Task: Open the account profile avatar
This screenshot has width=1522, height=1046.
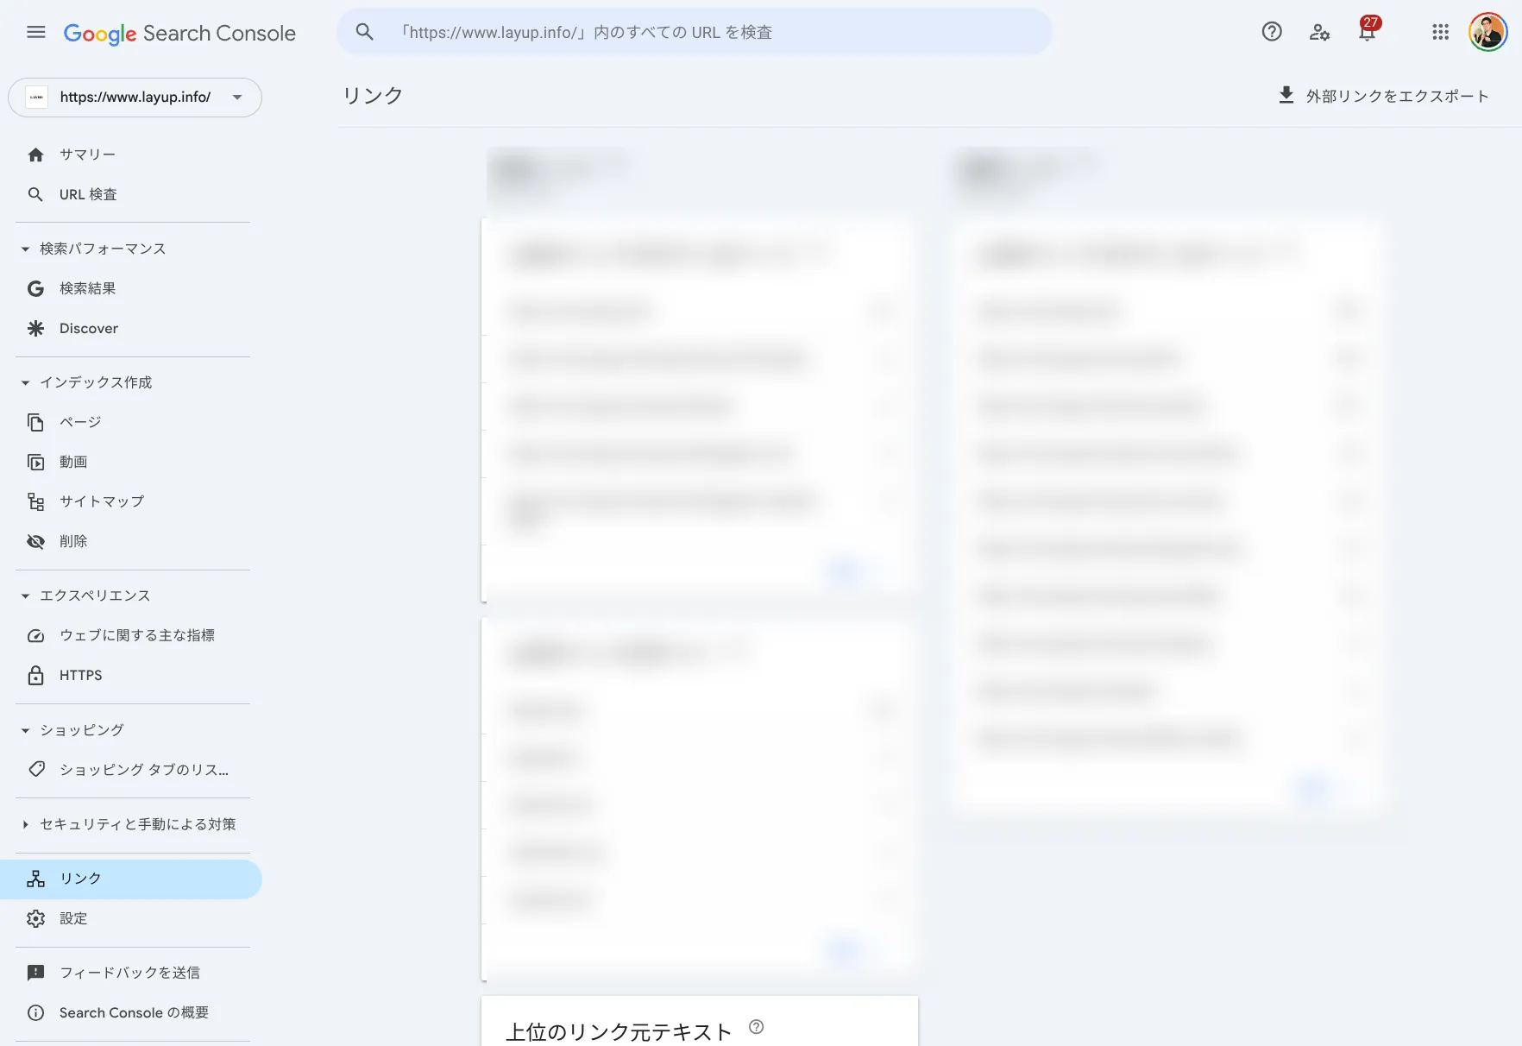Action: pyautogui.click(x=1487, y=32)
